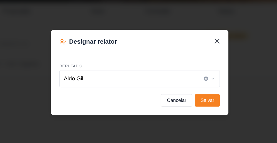Click the Designar relator dialog title
Screen dimensions: 277x143
93,42
